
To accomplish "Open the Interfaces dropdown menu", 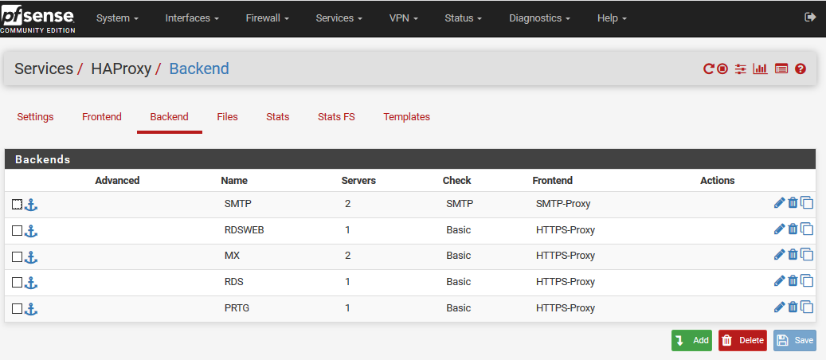I will (192, 18).
